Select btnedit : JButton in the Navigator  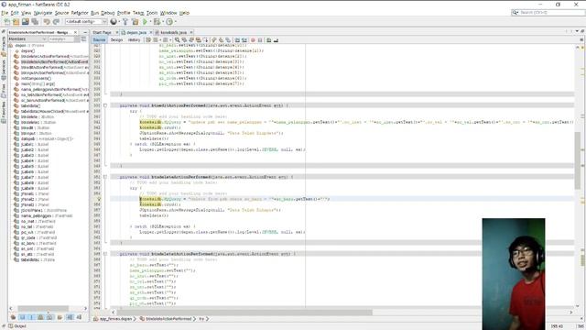click(32, 127)
